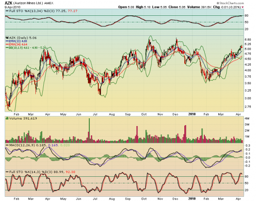
Task: Click the green 0.020 MACD histogram value
Action: point(65,145)
